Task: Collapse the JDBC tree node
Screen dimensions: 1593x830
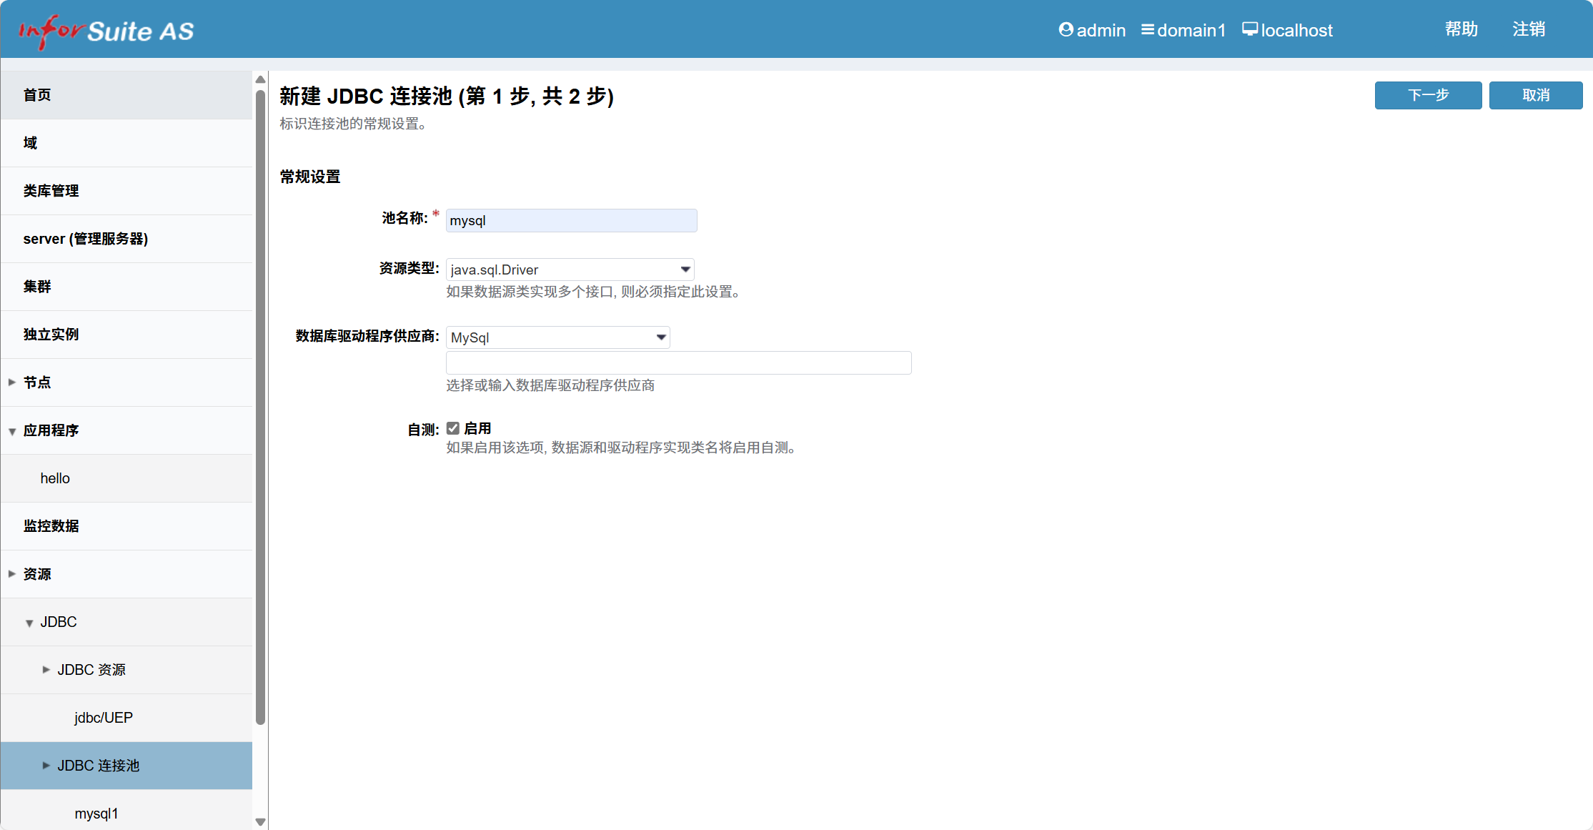Action: click(x=29, y=623)
